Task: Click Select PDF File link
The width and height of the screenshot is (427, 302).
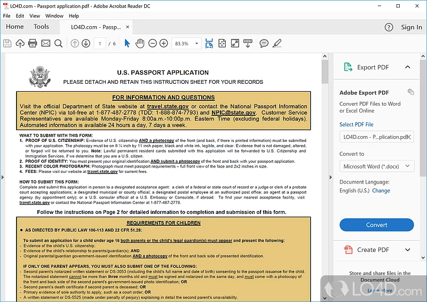Action: [356, 124]
